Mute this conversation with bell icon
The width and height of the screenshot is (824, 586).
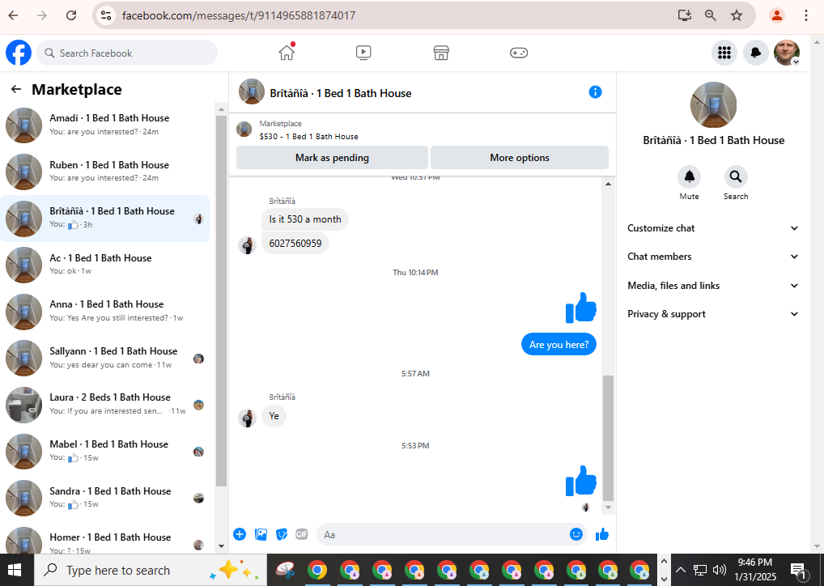pos(689,176)
